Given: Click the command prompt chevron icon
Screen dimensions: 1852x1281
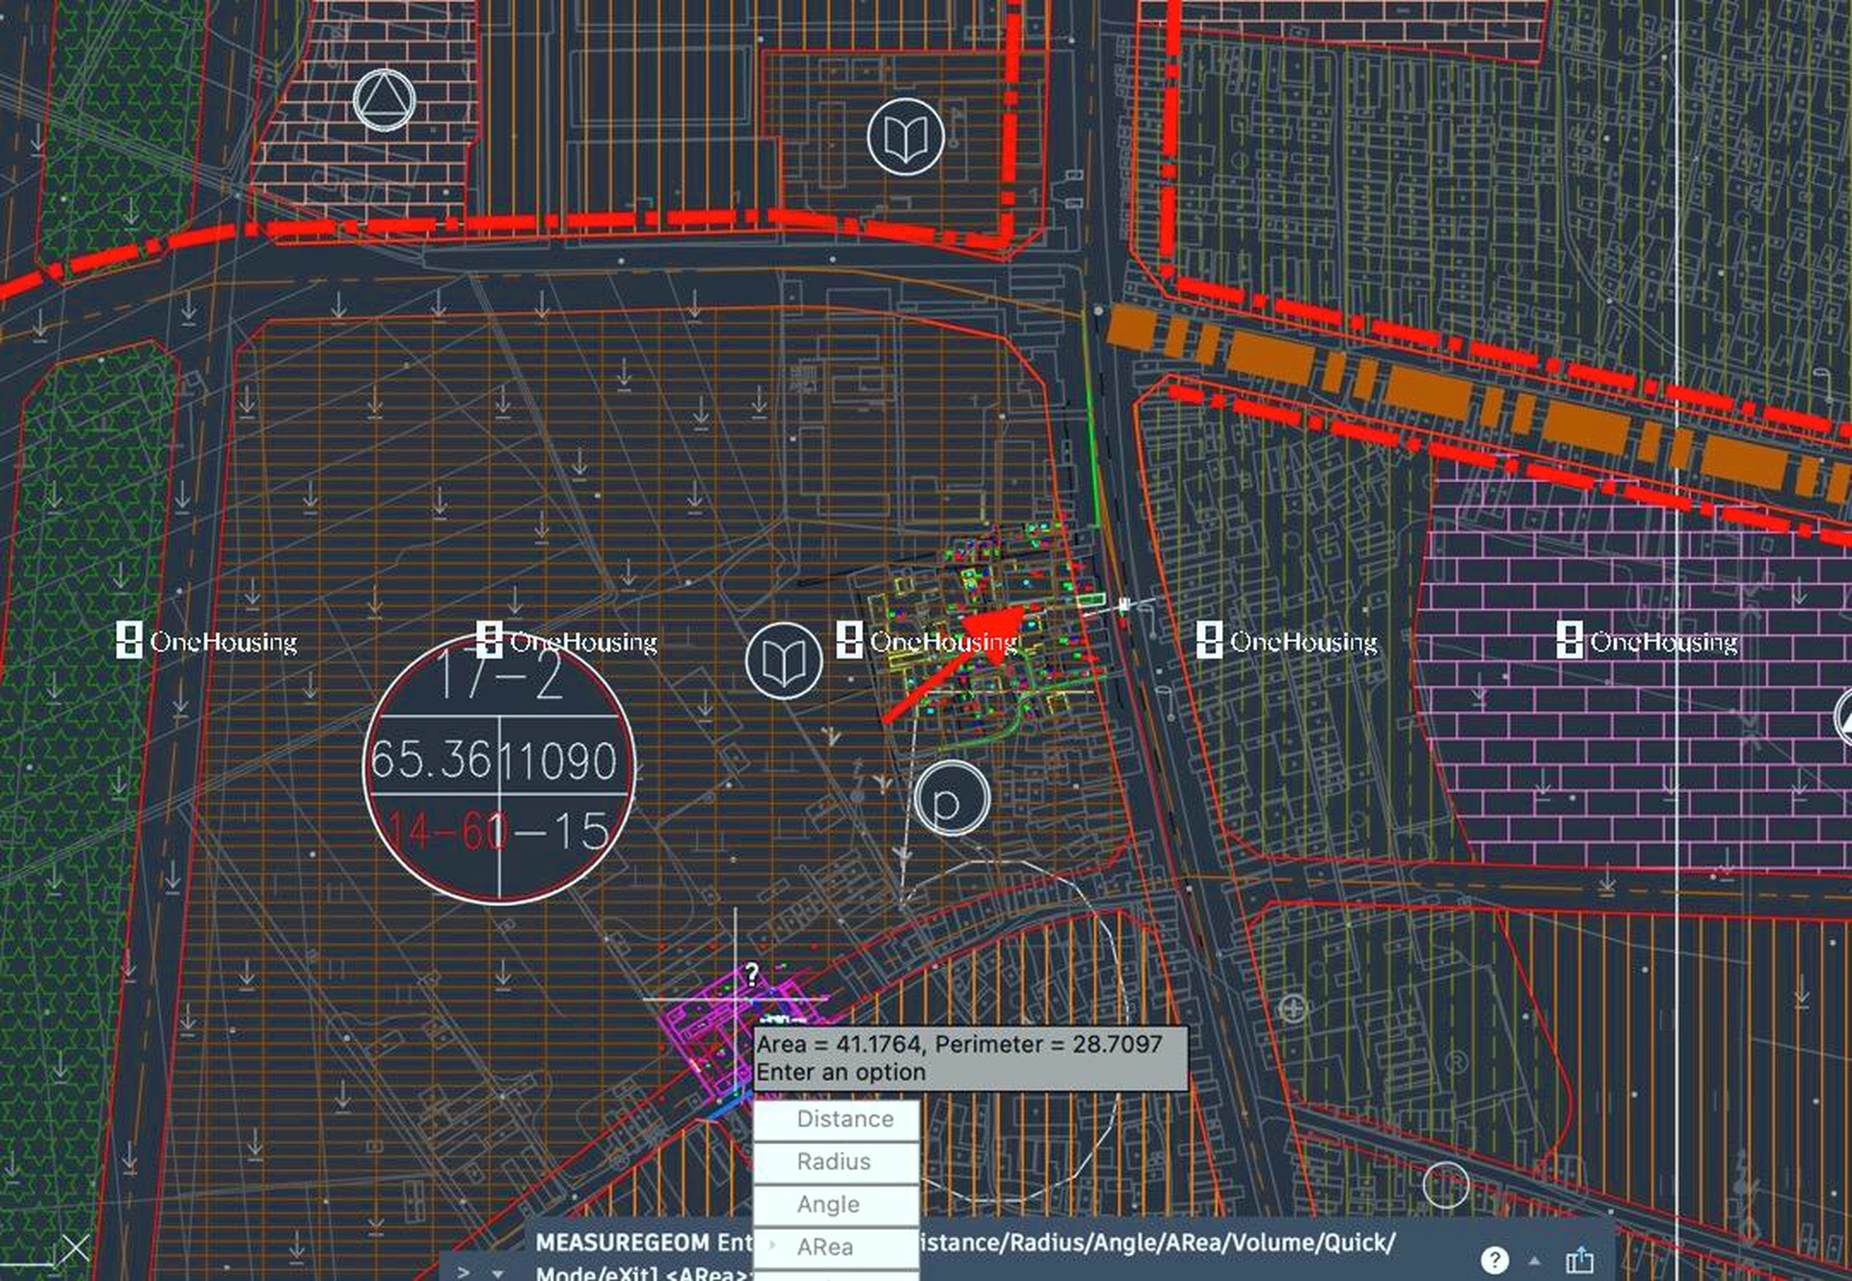Looking at the screenshot, I should (464, 1272).
